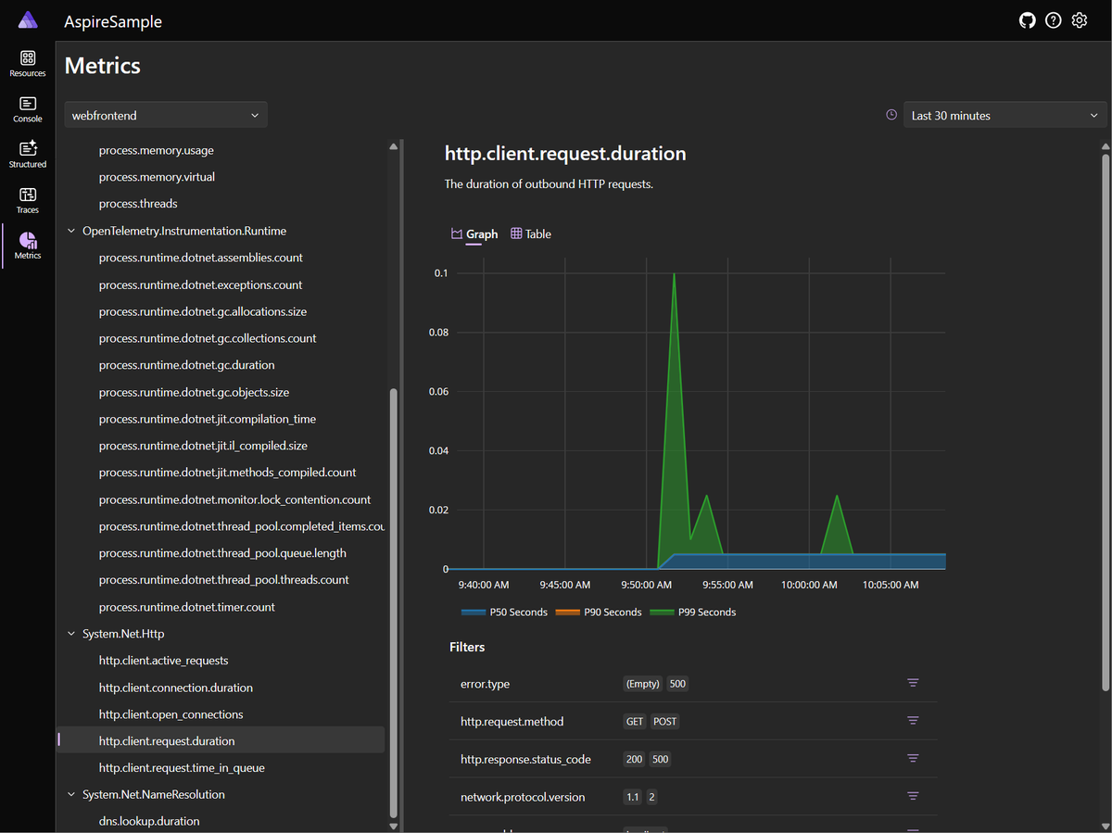Open the GitHub repository icon
The height and width of the screenshot is (833, 1112).
tap(1027, 20)
